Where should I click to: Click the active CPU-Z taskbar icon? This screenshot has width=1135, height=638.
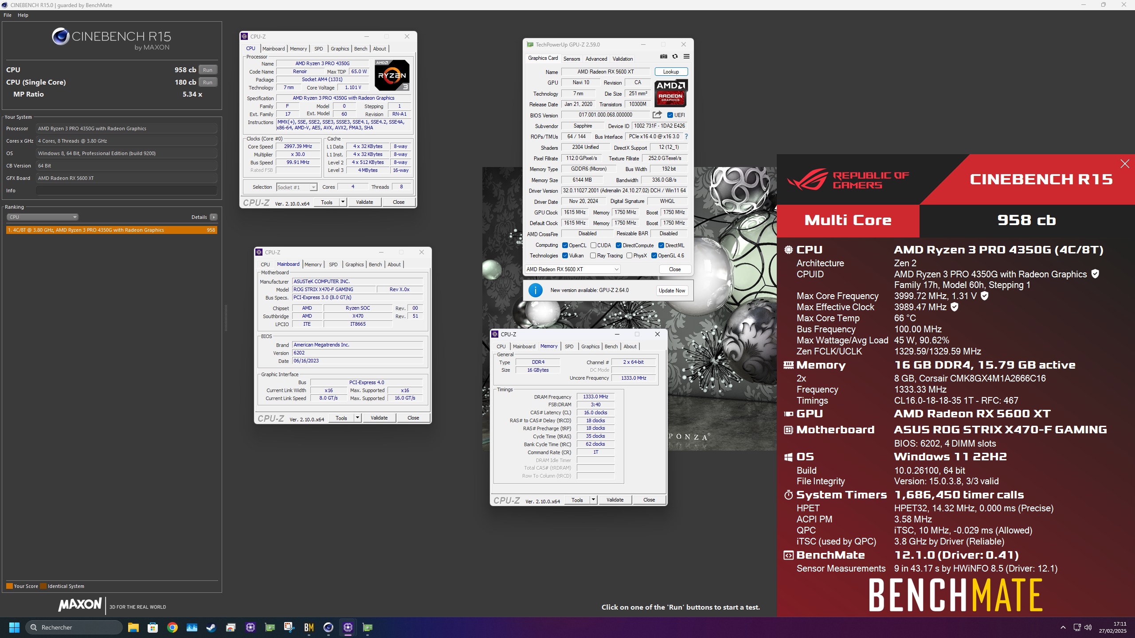point(348,627)
